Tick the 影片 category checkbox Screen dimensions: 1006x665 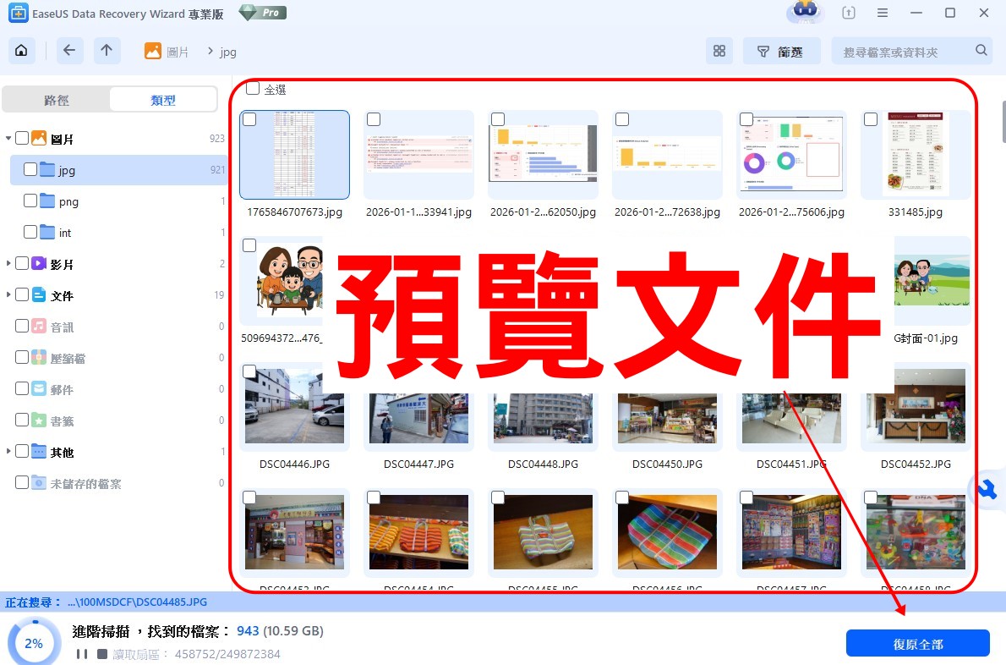22,262
